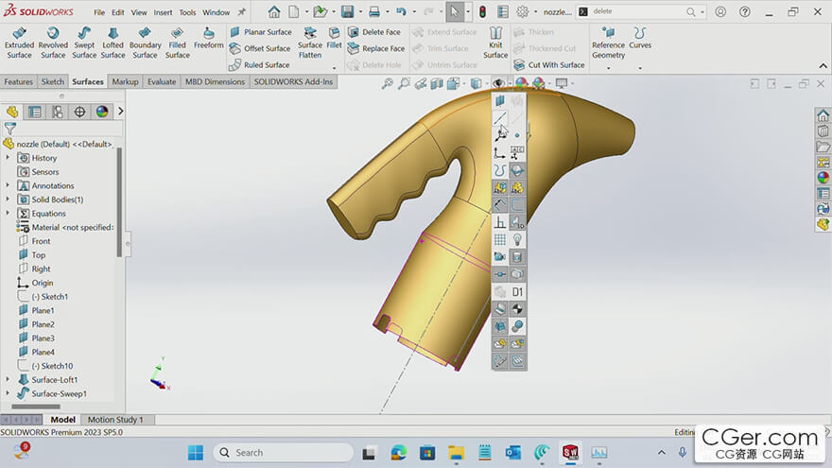Open the Insert menu
The height and width of the screenshot is (468, 832).
[163, 12]
